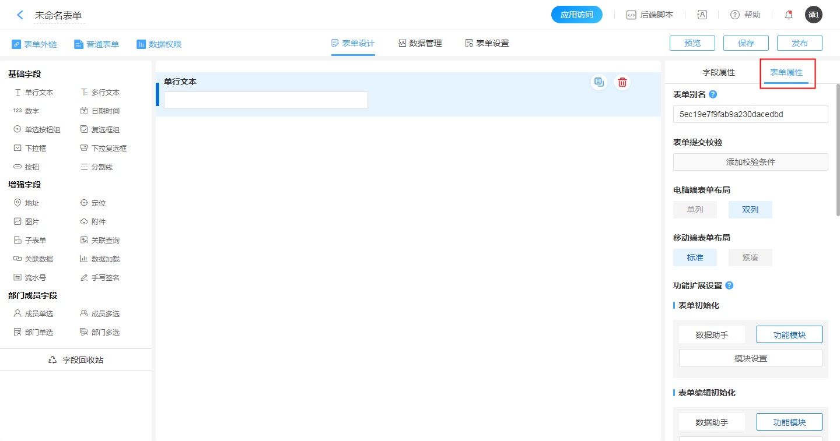Open the notification bell
Image resolution: width=840 pixels, height=441 pixels.
789,15
